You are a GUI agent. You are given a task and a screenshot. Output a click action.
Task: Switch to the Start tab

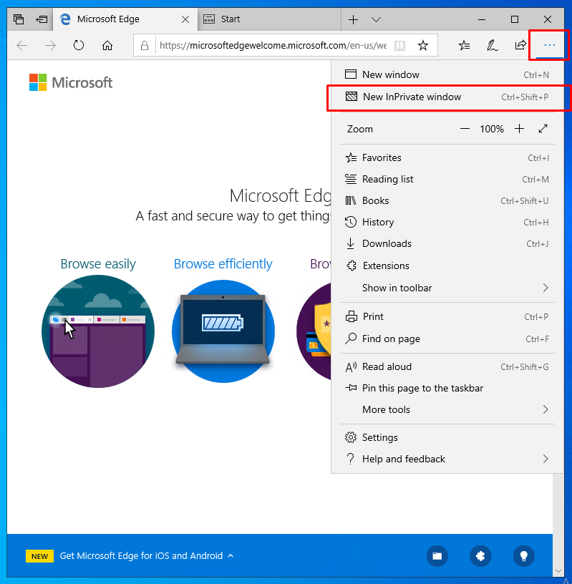point(268,19)
